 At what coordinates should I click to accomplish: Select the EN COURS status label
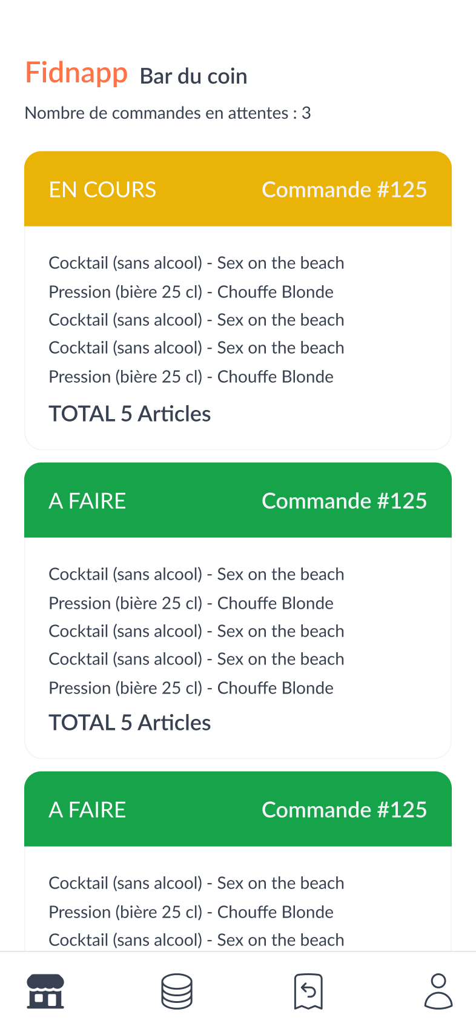click(x=102, y=190)
